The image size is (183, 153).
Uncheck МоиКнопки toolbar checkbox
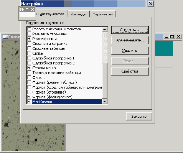[29, 102]
